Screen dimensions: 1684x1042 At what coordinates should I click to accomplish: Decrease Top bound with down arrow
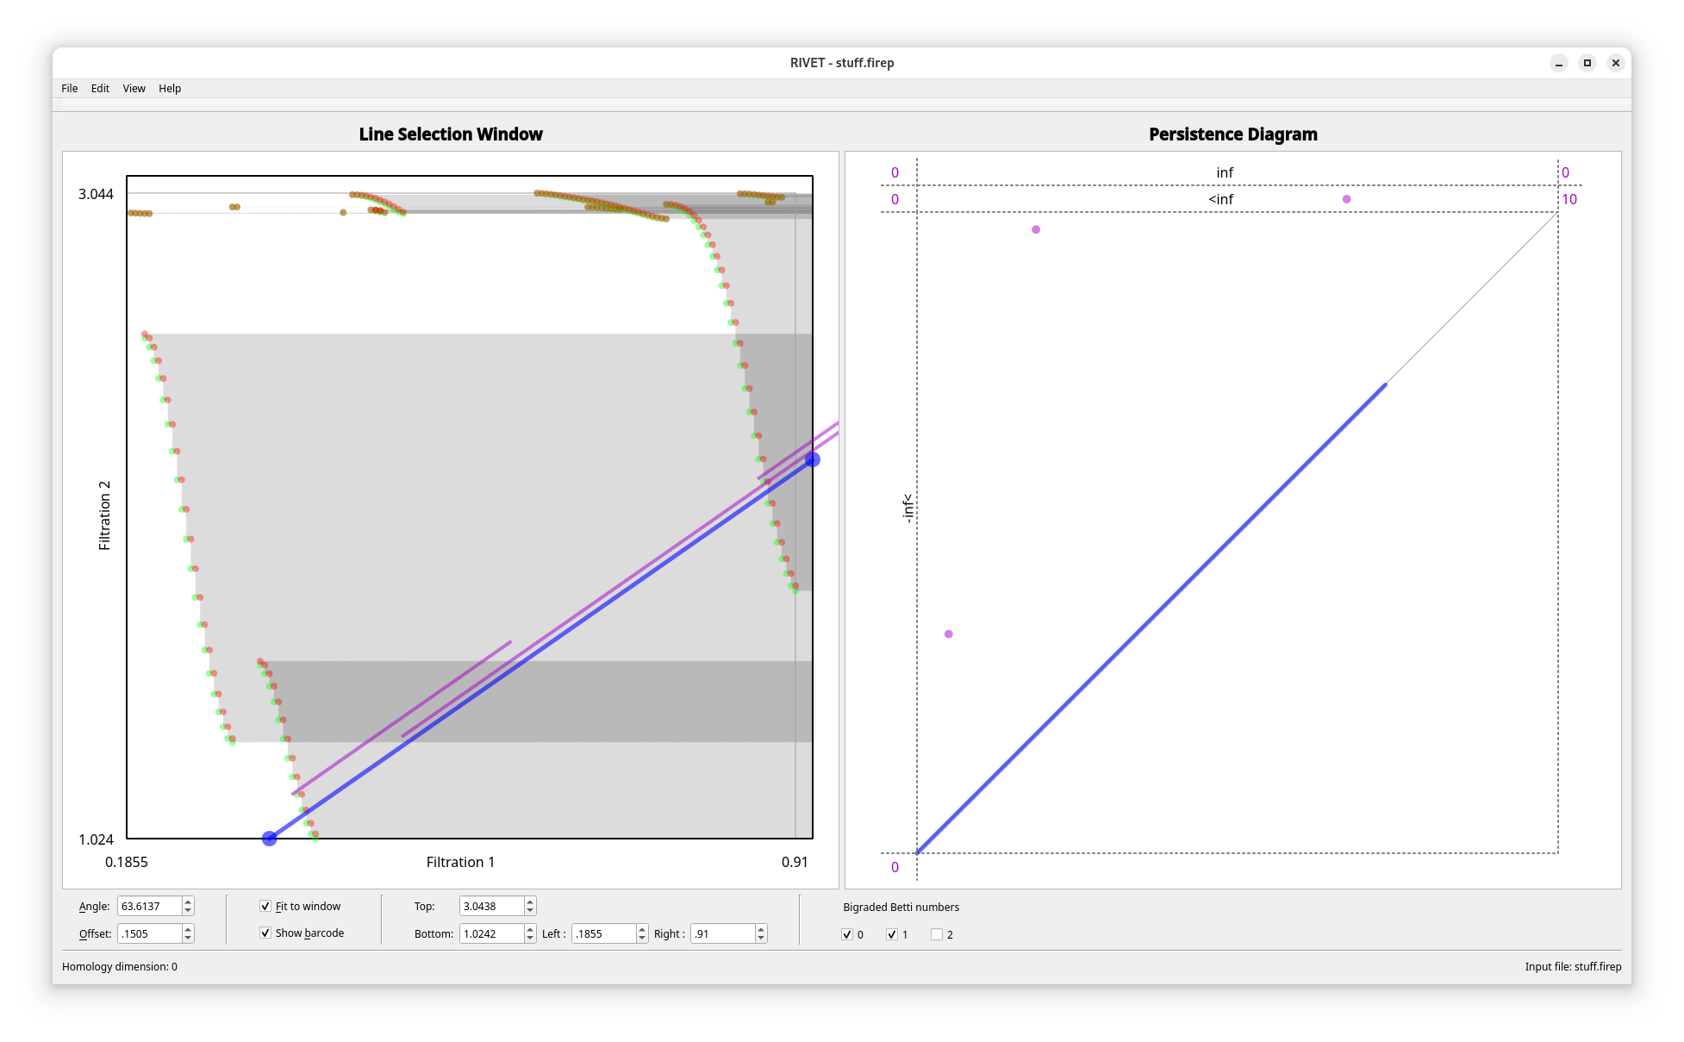coord(530,910)
